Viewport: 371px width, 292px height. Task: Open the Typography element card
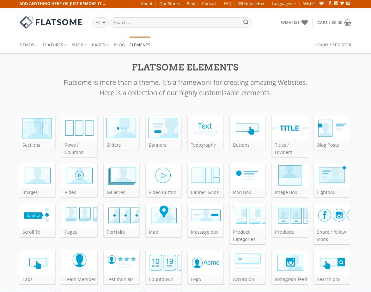206,133
